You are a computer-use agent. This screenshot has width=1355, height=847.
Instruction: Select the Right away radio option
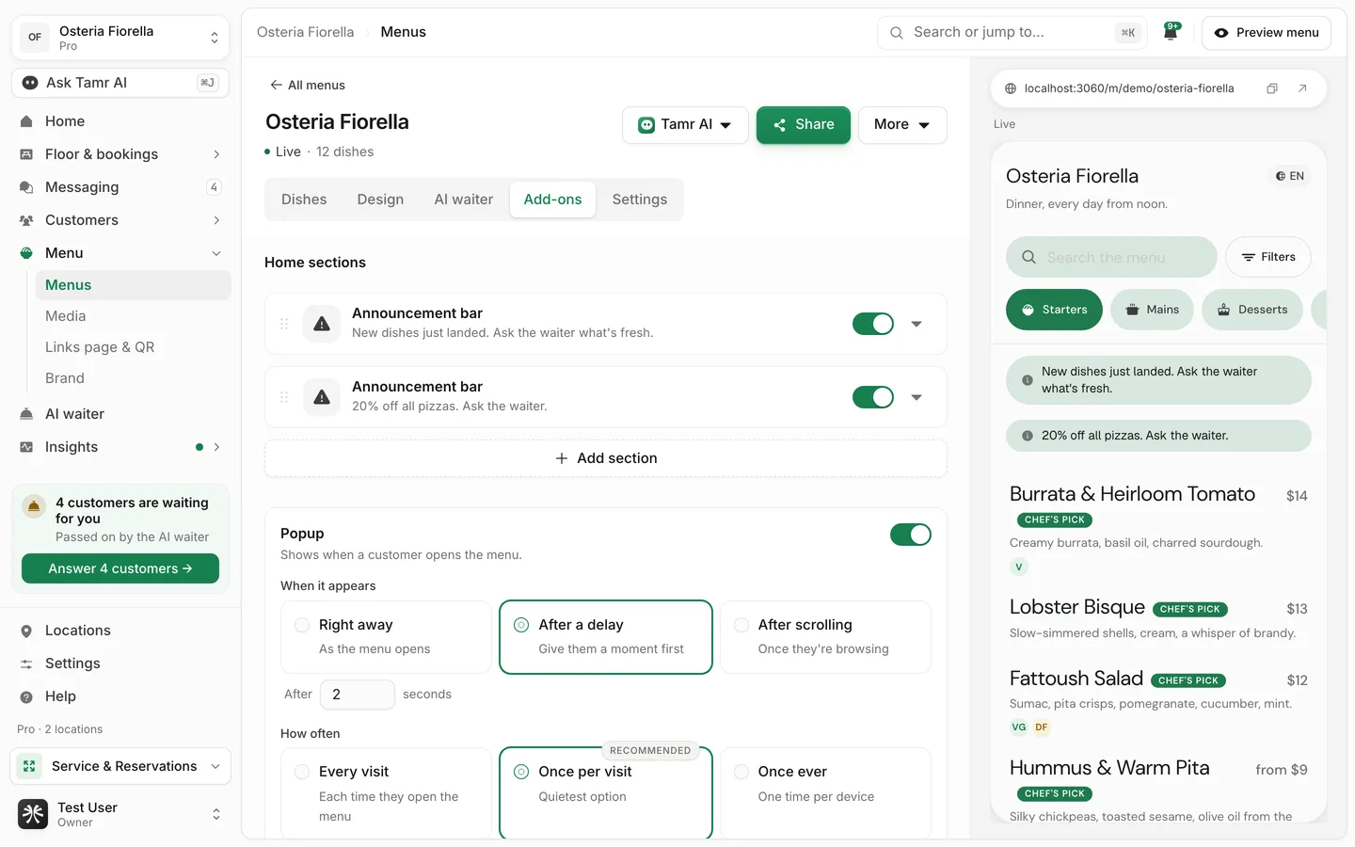(x=302, y=625)
